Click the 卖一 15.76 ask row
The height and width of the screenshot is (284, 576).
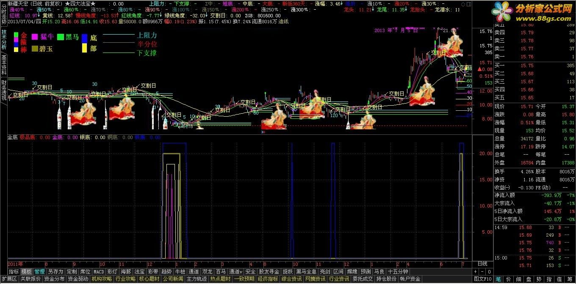tap(534, 57)
